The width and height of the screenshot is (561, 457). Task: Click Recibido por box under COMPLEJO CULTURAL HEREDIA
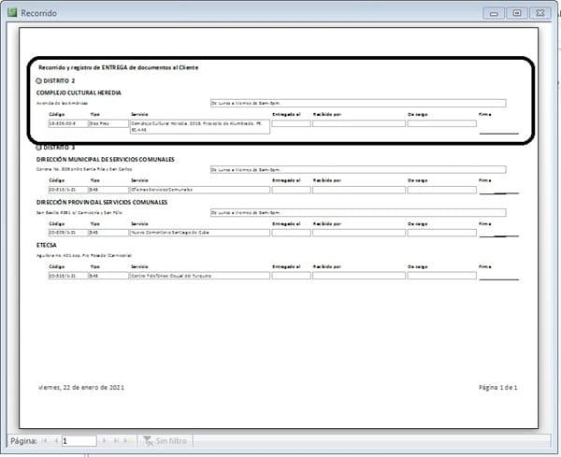tap(358, 123)
